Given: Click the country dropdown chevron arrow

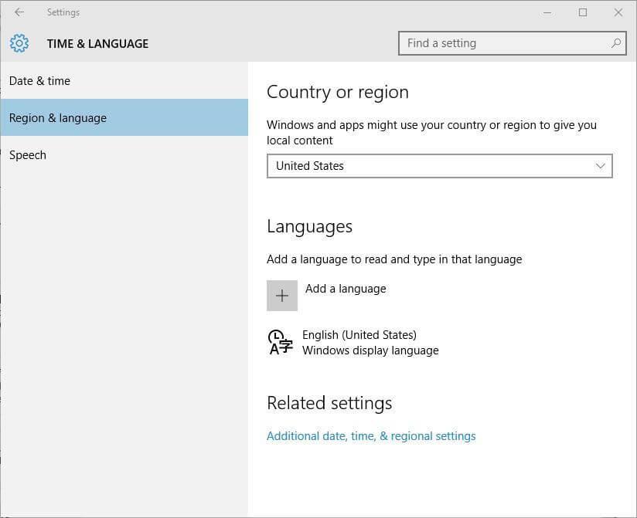Looking at the screenshot, I should click(x=600, y=166).
